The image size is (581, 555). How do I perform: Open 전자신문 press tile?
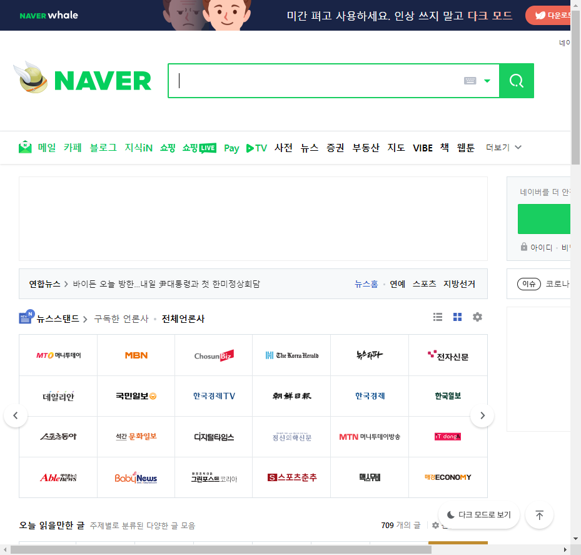point(448,355)
